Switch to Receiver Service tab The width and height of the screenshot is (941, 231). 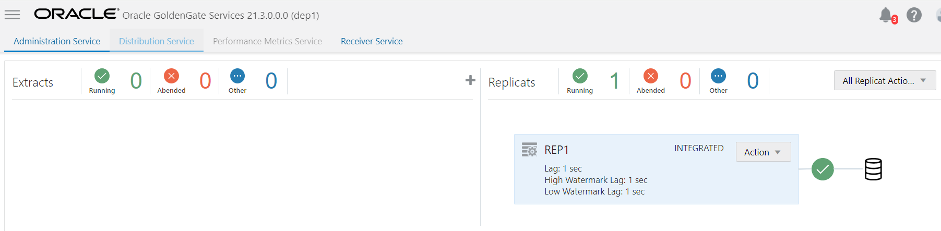point(372,41)
